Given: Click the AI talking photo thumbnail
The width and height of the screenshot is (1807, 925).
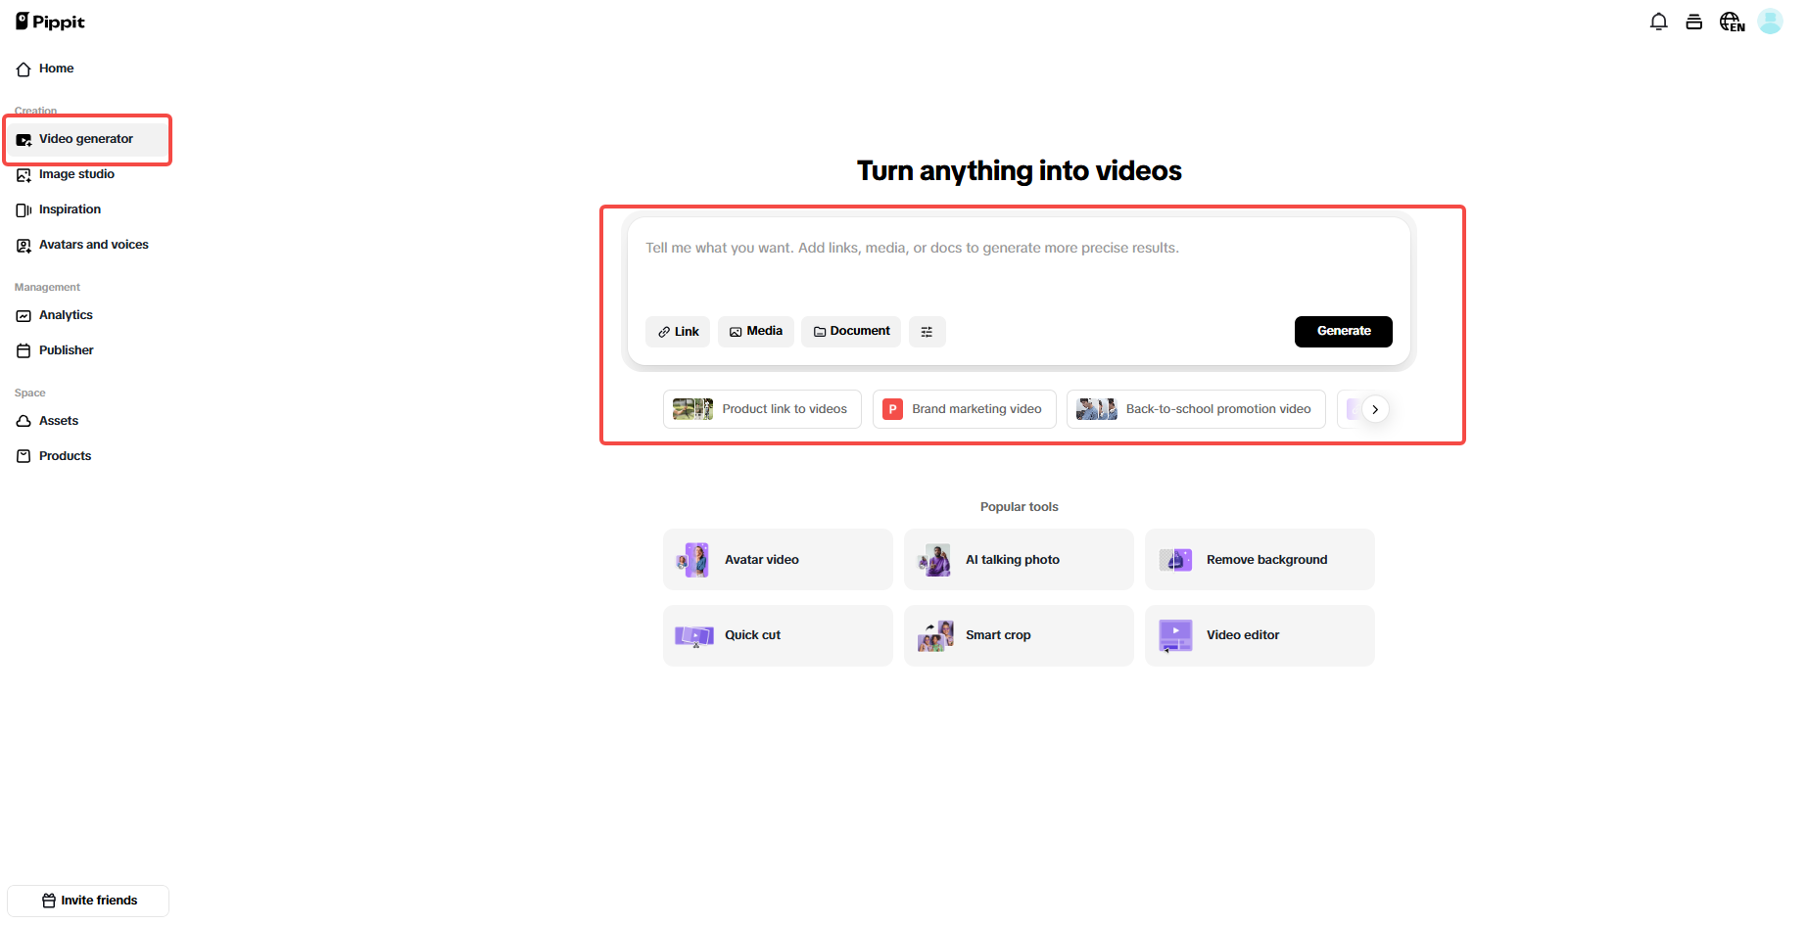Looking at the screenshot, I should pos(935,560).
